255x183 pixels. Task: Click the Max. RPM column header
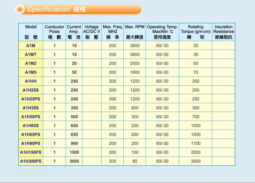coord(135,32)
